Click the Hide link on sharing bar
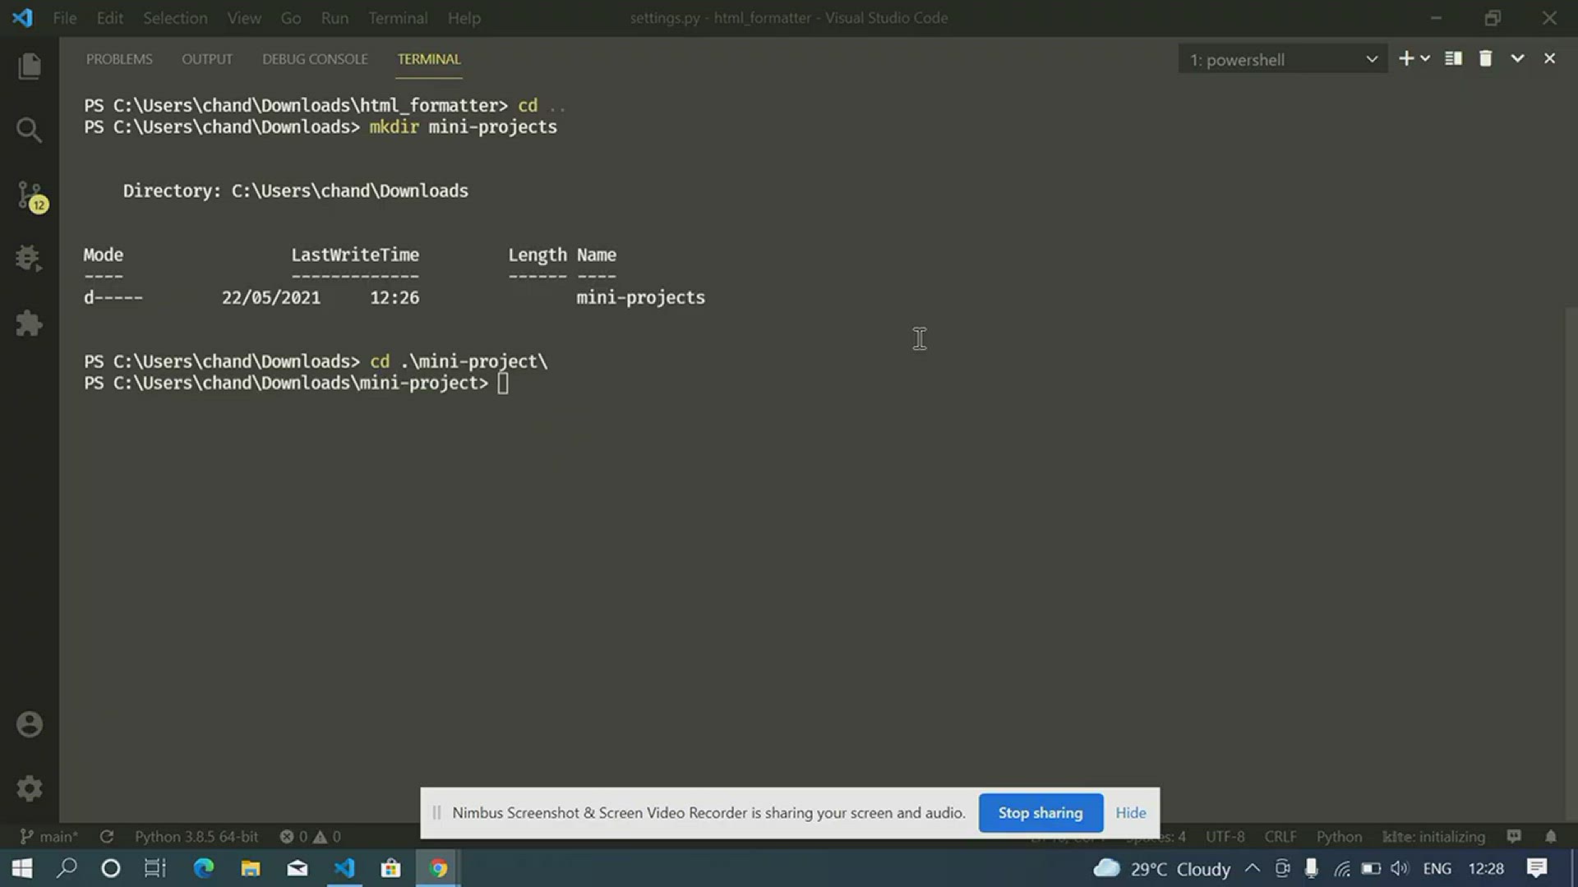1578x887 pixels. pyautogui.click(x=1130, y=813)
